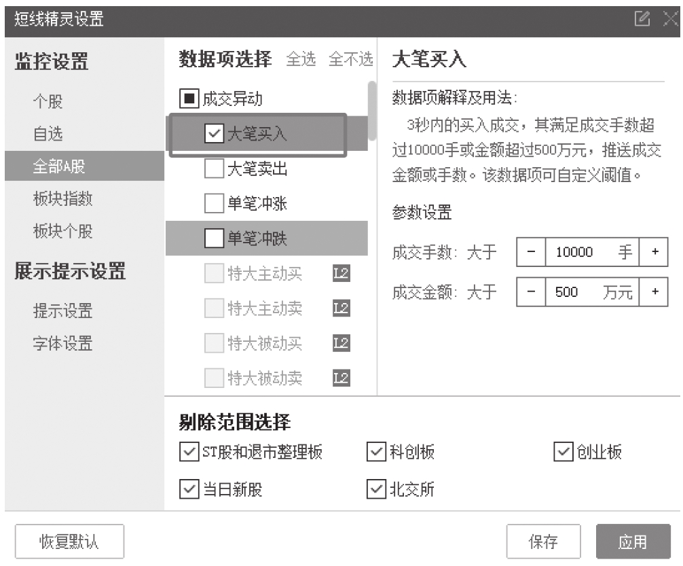
Task: Click the 保存 button
Action: pyautogui.click(x=544, y=542)
